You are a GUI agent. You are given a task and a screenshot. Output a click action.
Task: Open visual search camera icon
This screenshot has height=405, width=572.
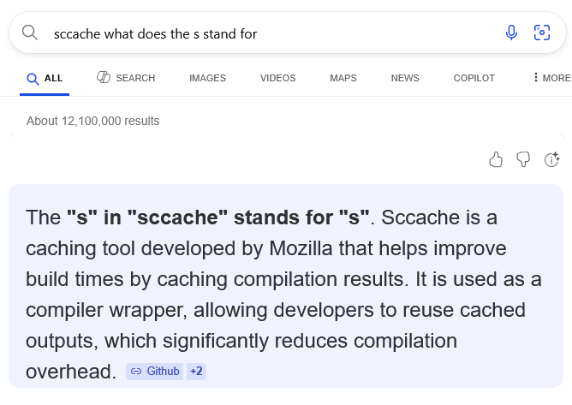pyautogui.click(x=541, y=33)
